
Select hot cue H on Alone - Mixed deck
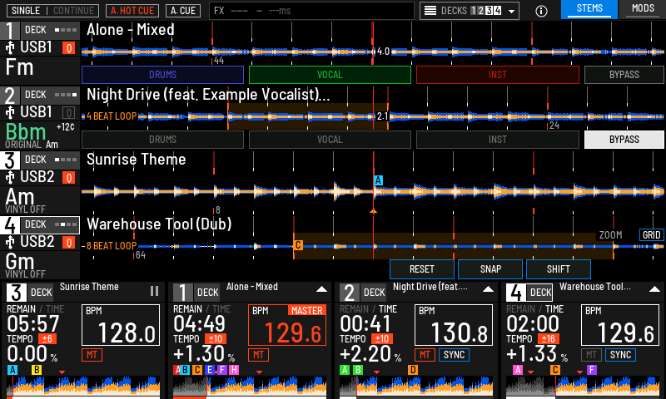pyautogui.click(x=234, y=370)
